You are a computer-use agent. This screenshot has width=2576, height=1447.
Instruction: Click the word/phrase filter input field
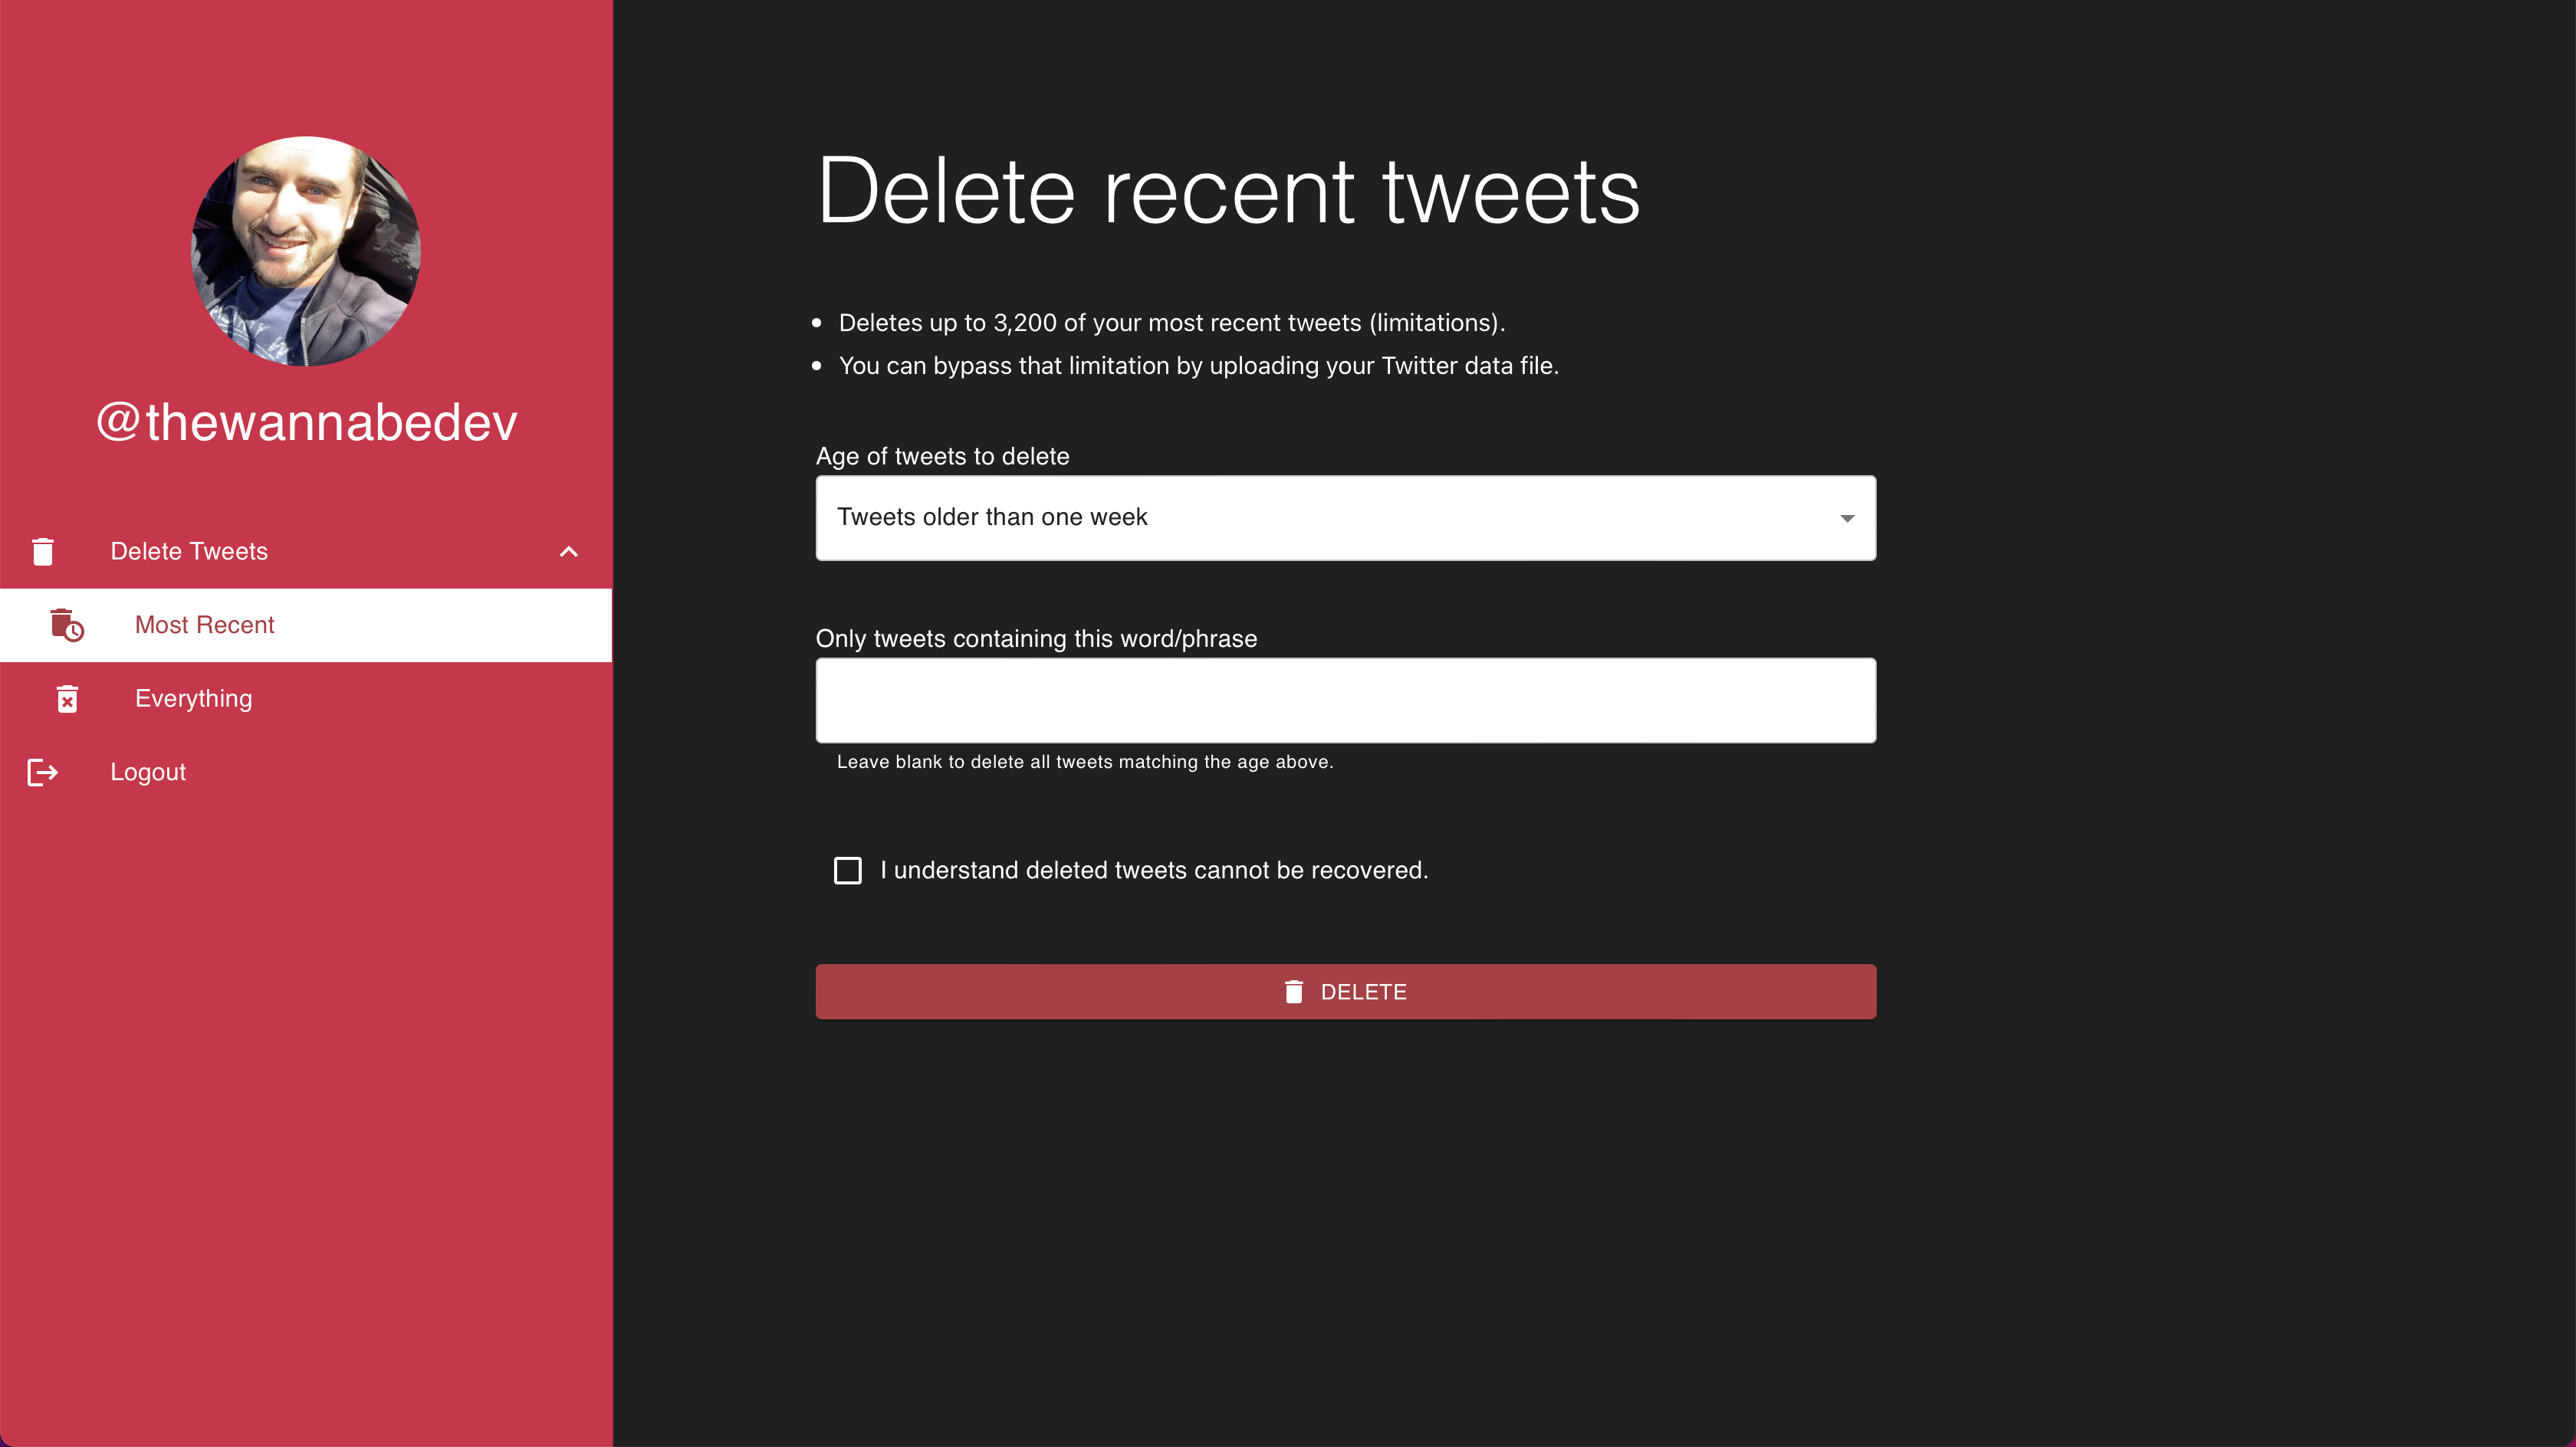(x=1345, y=699)
